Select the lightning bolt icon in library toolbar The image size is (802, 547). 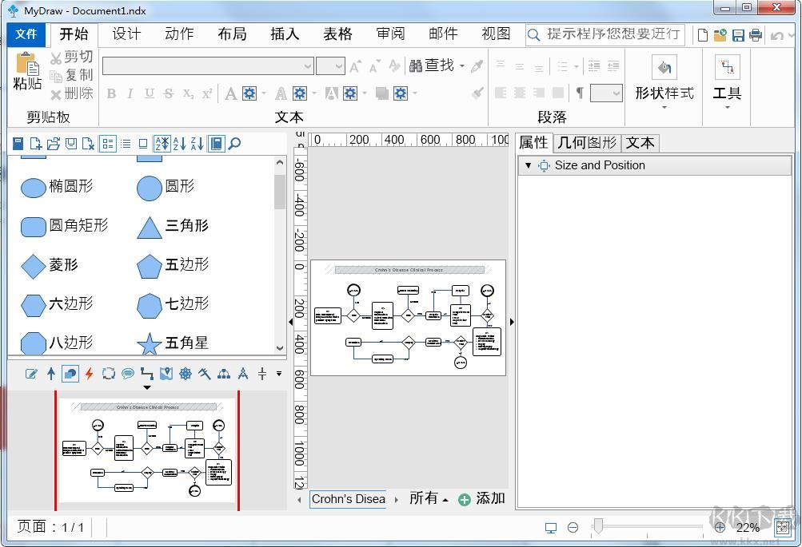coord(89,373)
